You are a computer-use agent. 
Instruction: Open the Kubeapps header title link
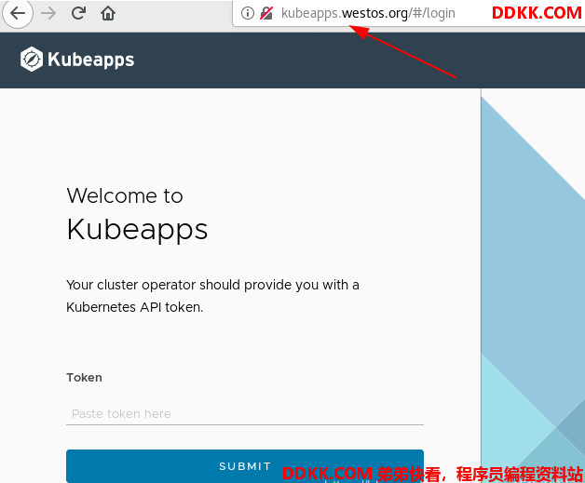[x=90, y=60]
